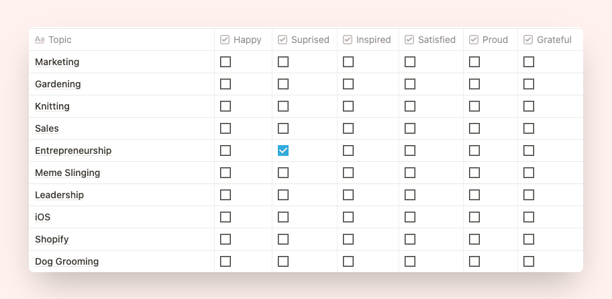Tick Satisfied checkbox for Shopify

(x=410, y=239)
